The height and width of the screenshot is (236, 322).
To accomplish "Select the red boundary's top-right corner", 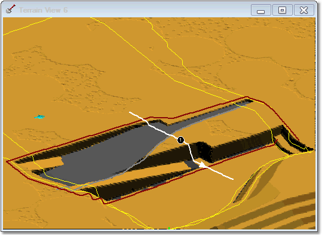I will point(247,97).
